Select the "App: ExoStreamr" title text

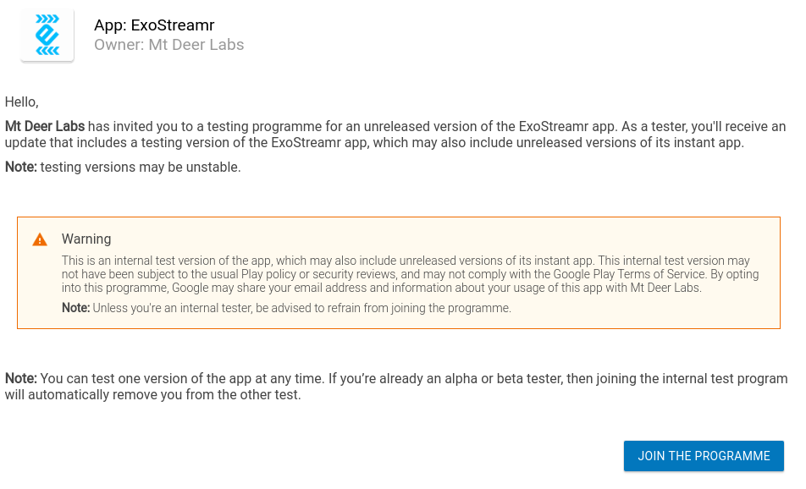click(x=154, y=25)
